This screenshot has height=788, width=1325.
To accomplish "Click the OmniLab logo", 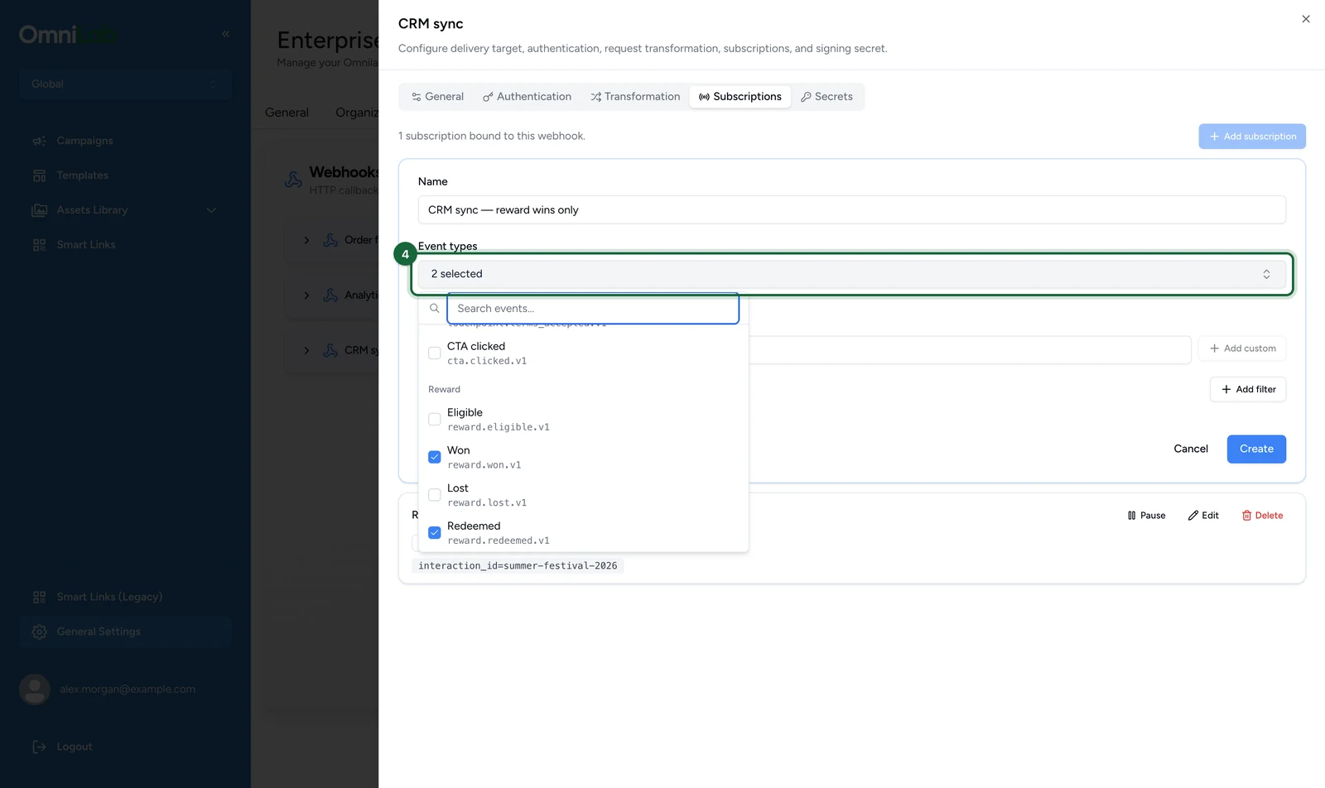I will click(68, 35).
